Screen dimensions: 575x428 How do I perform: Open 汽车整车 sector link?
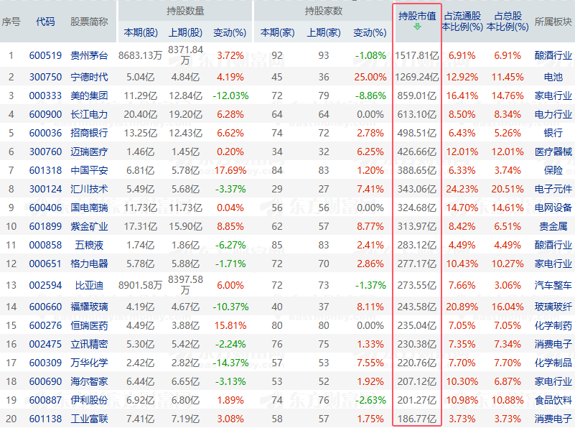point(553,286)
